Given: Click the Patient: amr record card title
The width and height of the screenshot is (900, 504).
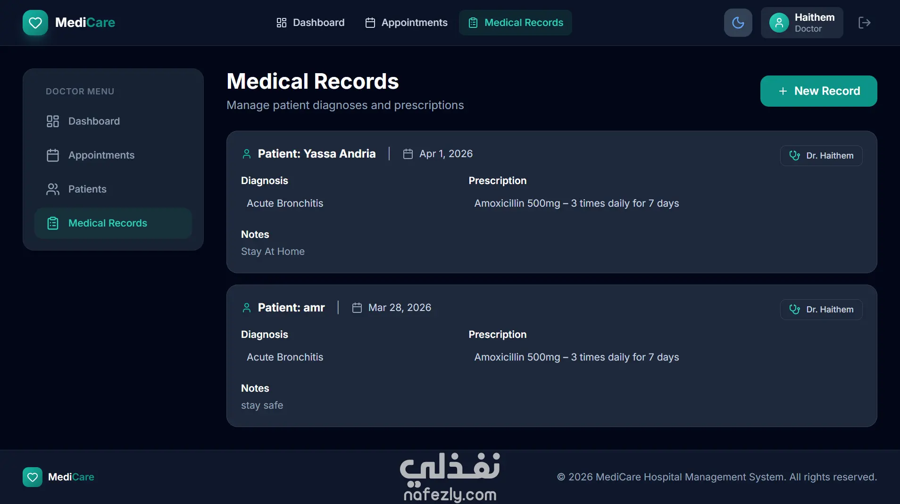Looking at the screenshot, I should tap(291, 308).
